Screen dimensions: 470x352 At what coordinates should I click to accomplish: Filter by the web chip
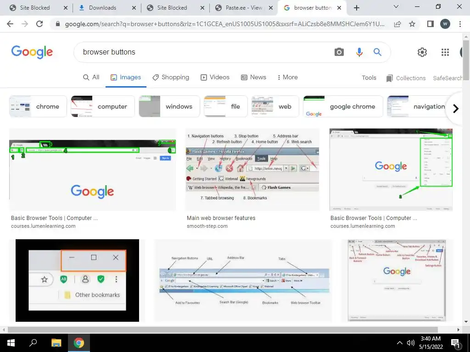pos(275,106)
